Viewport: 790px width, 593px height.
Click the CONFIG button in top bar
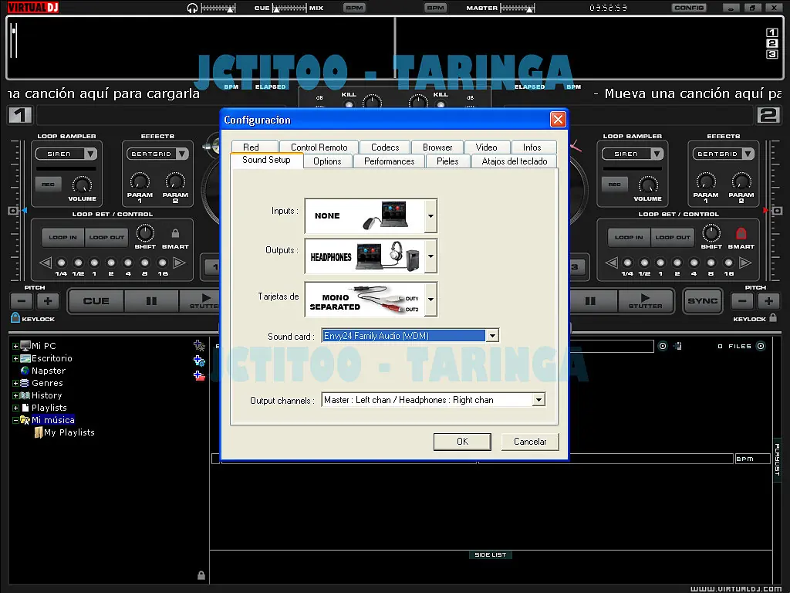[x=688, y=8]
